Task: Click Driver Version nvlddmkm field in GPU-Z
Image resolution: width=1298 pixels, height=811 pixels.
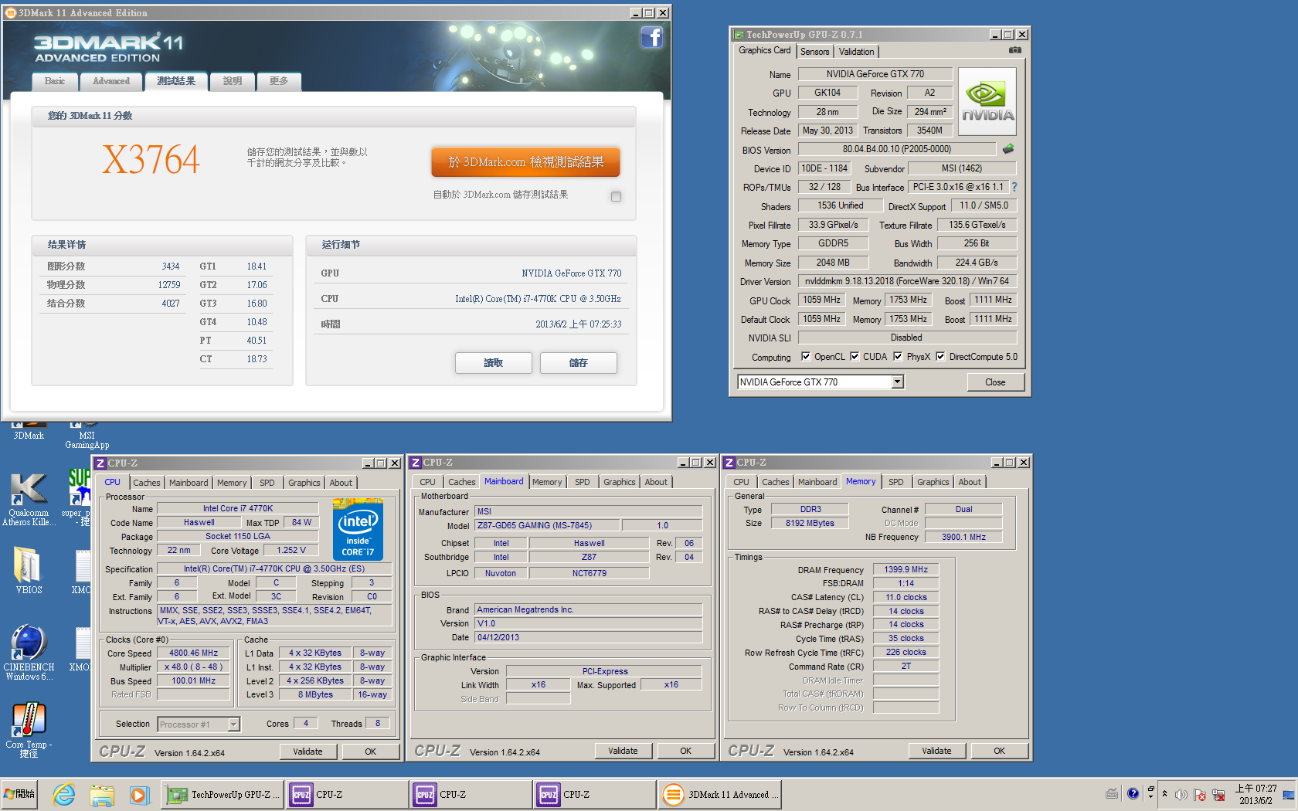Action: coord(907,281)
